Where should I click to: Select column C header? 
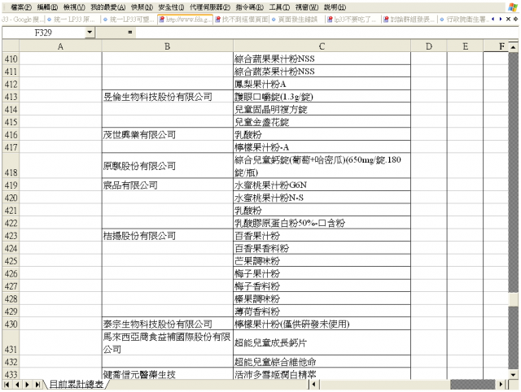pos(322,46)
